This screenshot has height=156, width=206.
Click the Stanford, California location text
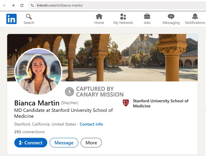click(x=45, y=124)
